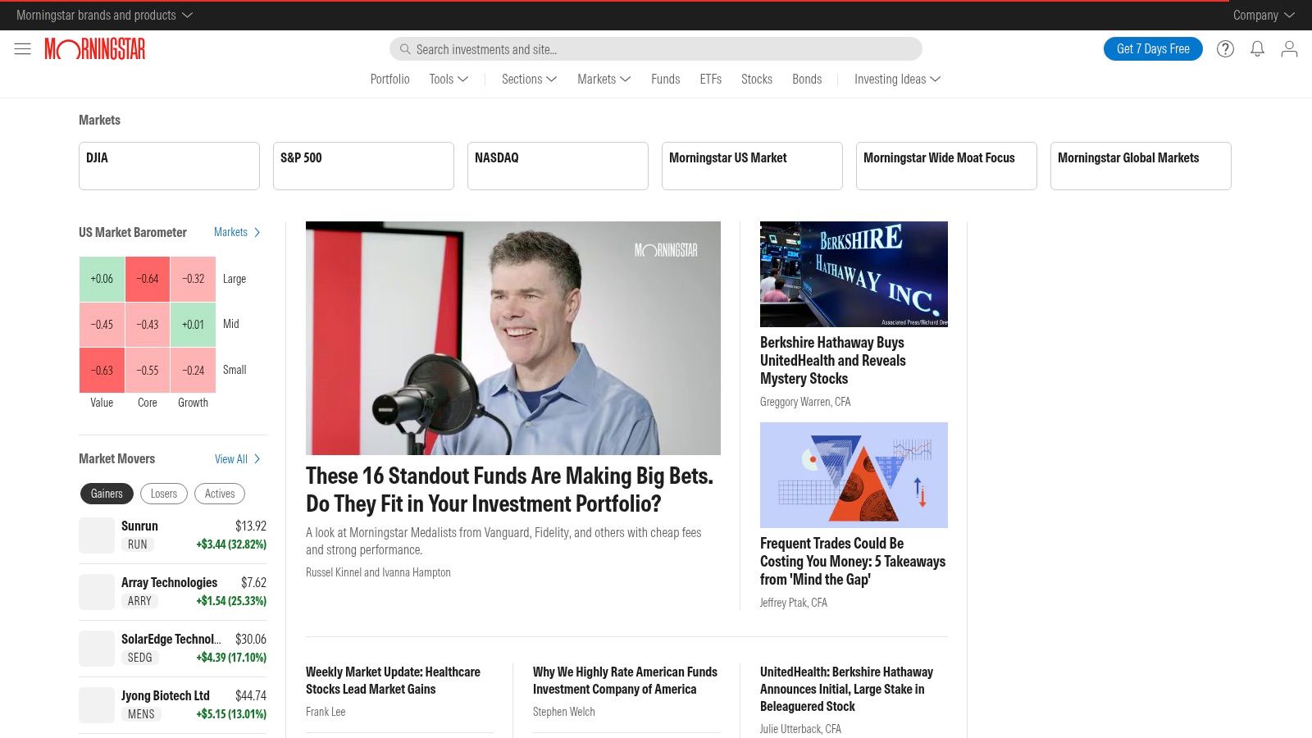1312x738 pixels.
Task: Open the Bonds nav item
Action: [807, 79]
